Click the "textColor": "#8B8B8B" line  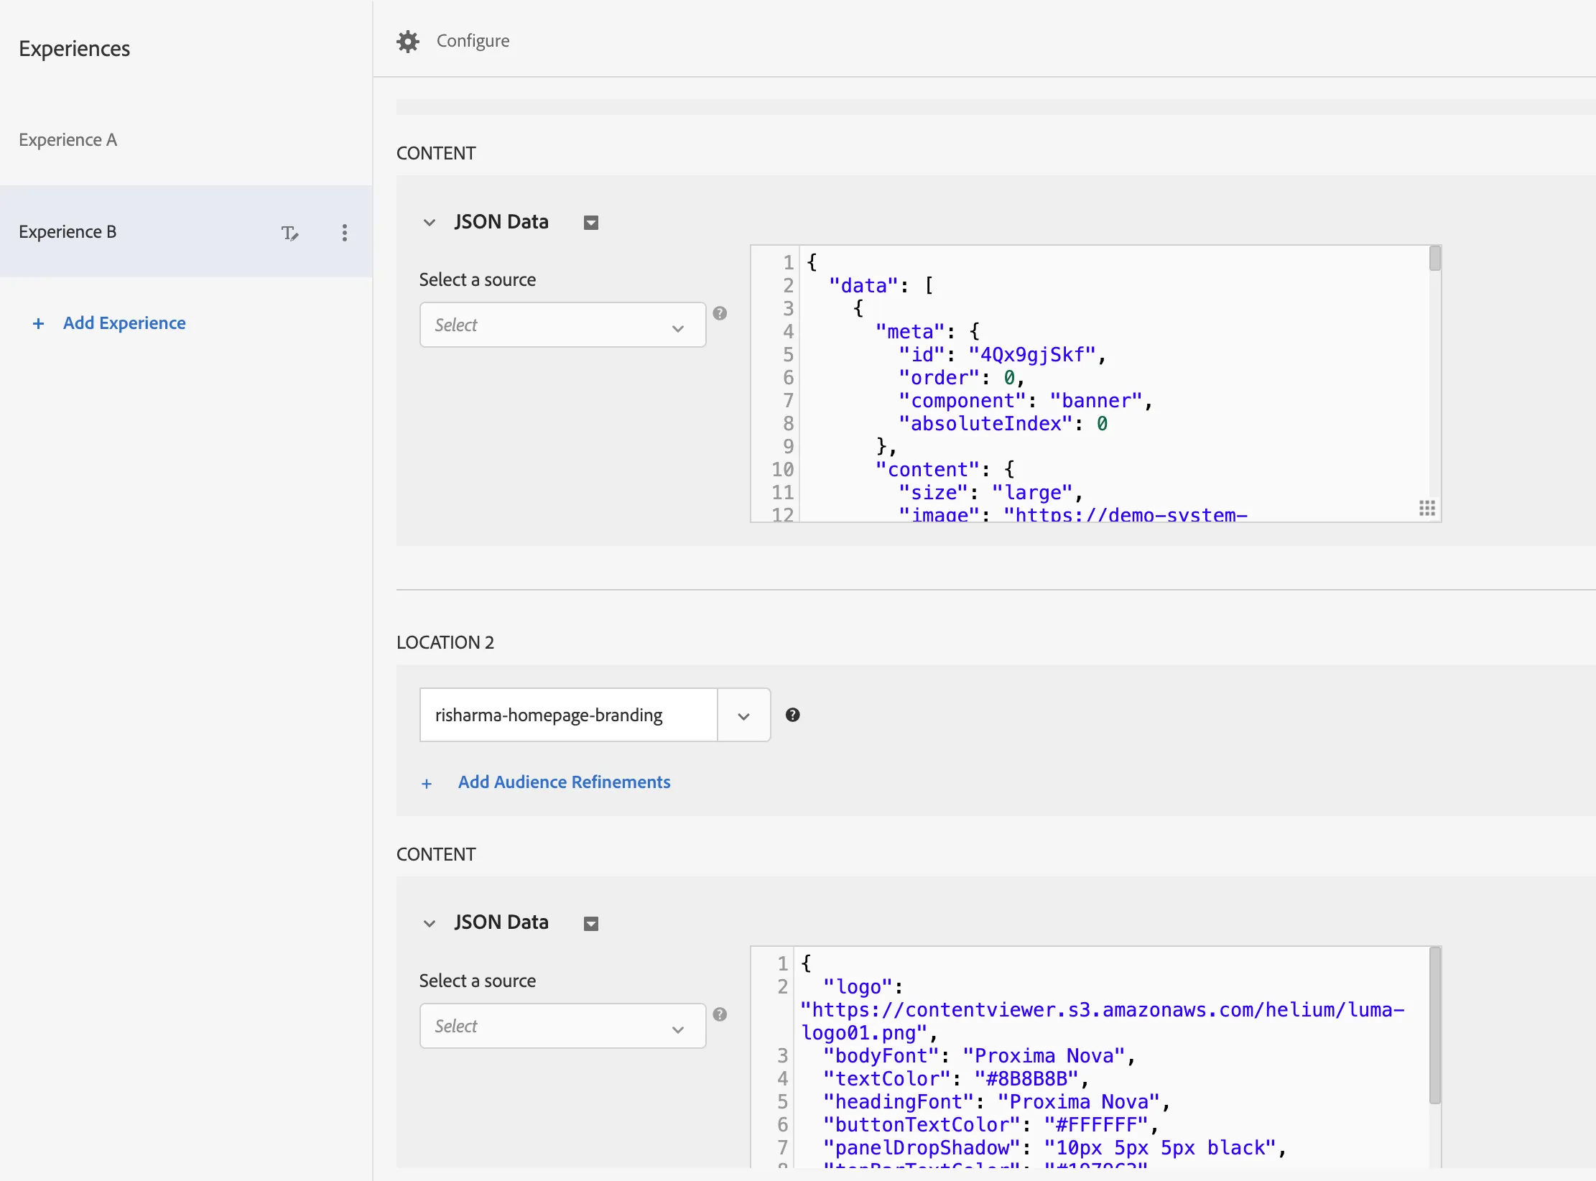coord(956,1079)
